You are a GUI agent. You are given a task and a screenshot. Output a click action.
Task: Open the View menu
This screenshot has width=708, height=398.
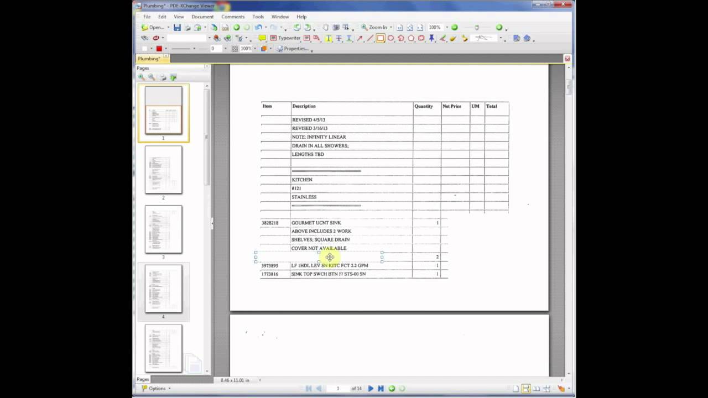(x=179, y=17)
